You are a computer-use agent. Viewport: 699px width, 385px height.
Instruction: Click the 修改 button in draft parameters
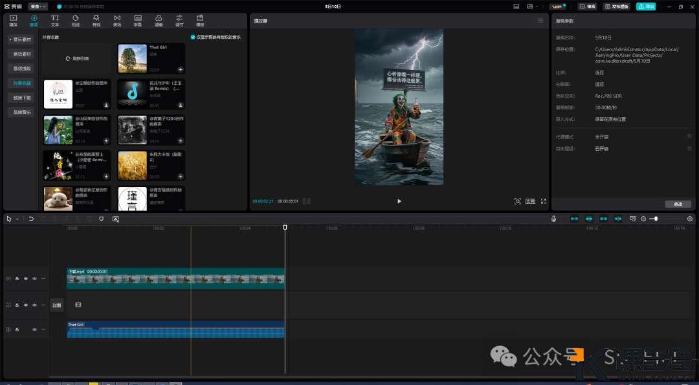point(678,204)
